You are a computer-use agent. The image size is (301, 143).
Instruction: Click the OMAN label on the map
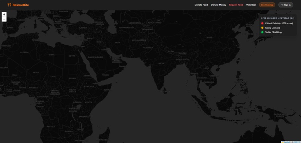click(122, 66)
